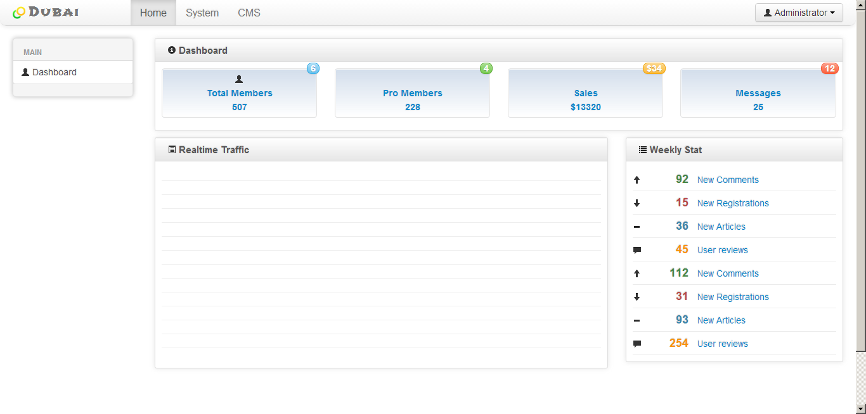Click the orange $34 badge

[x=654, y=68]
